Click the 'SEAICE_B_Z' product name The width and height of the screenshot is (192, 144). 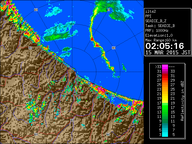[156, 21]
